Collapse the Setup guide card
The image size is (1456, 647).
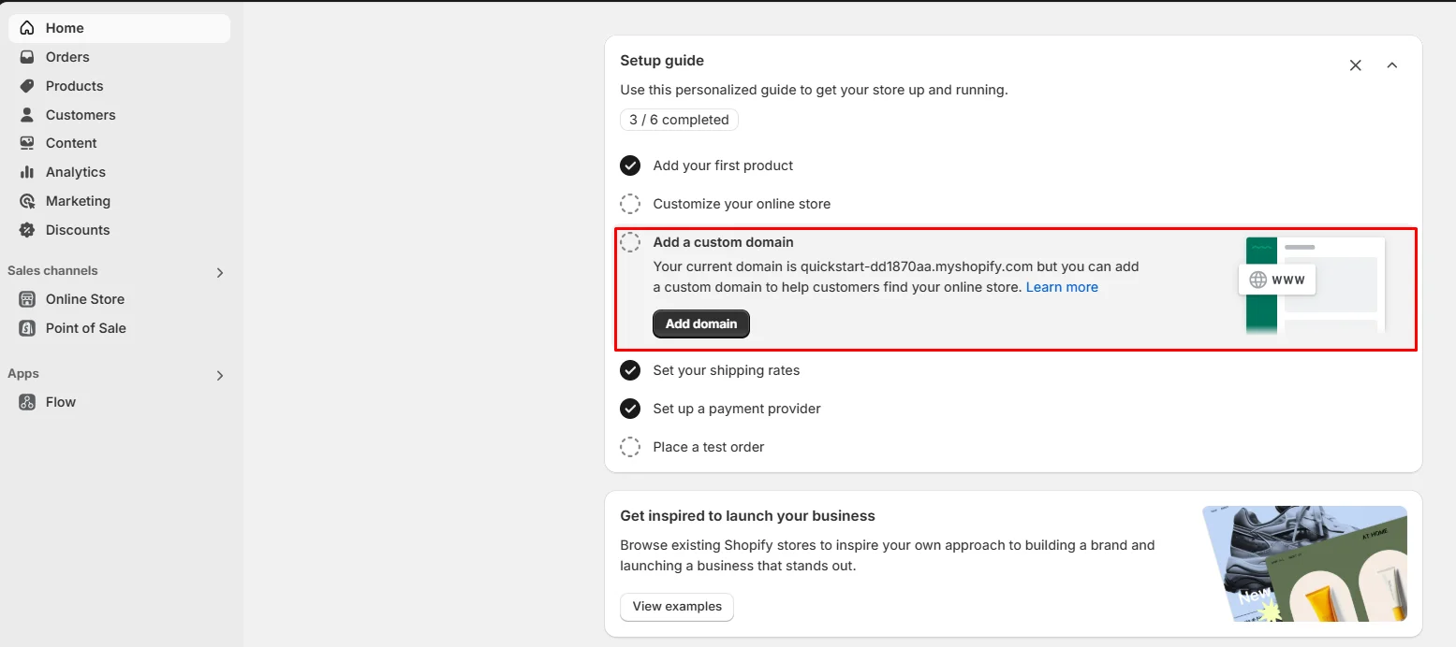click(x=1392, y=65)
